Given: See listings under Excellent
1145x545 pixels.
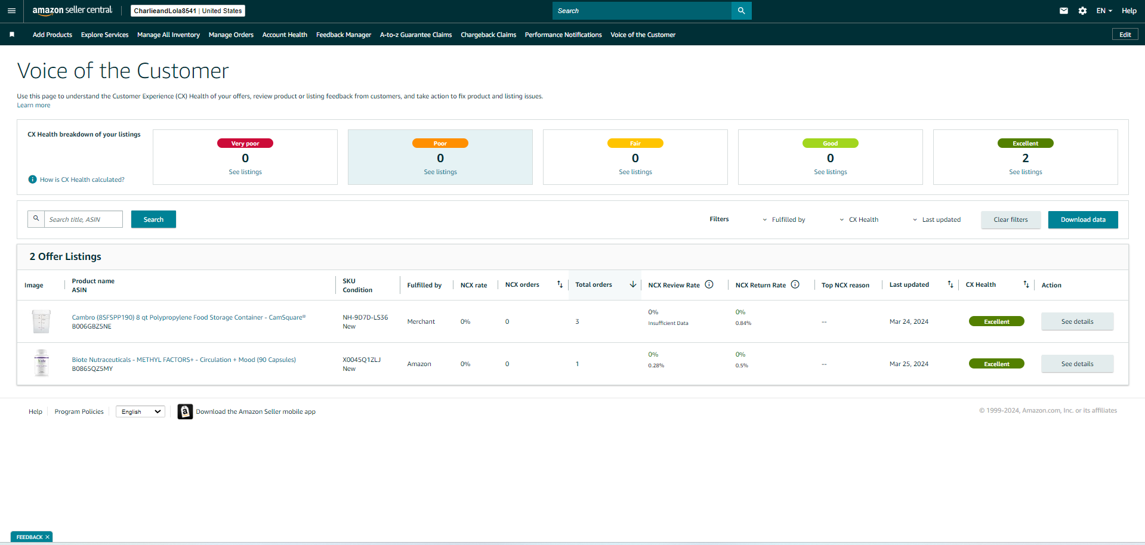Looking at the screenshot, I should [1026, 172].
